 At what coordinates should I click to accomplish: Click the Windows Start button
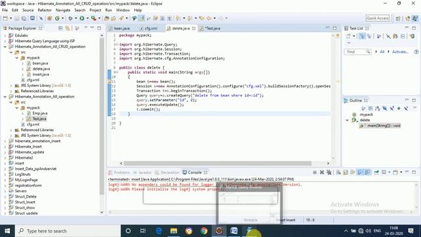click(7, 231)
